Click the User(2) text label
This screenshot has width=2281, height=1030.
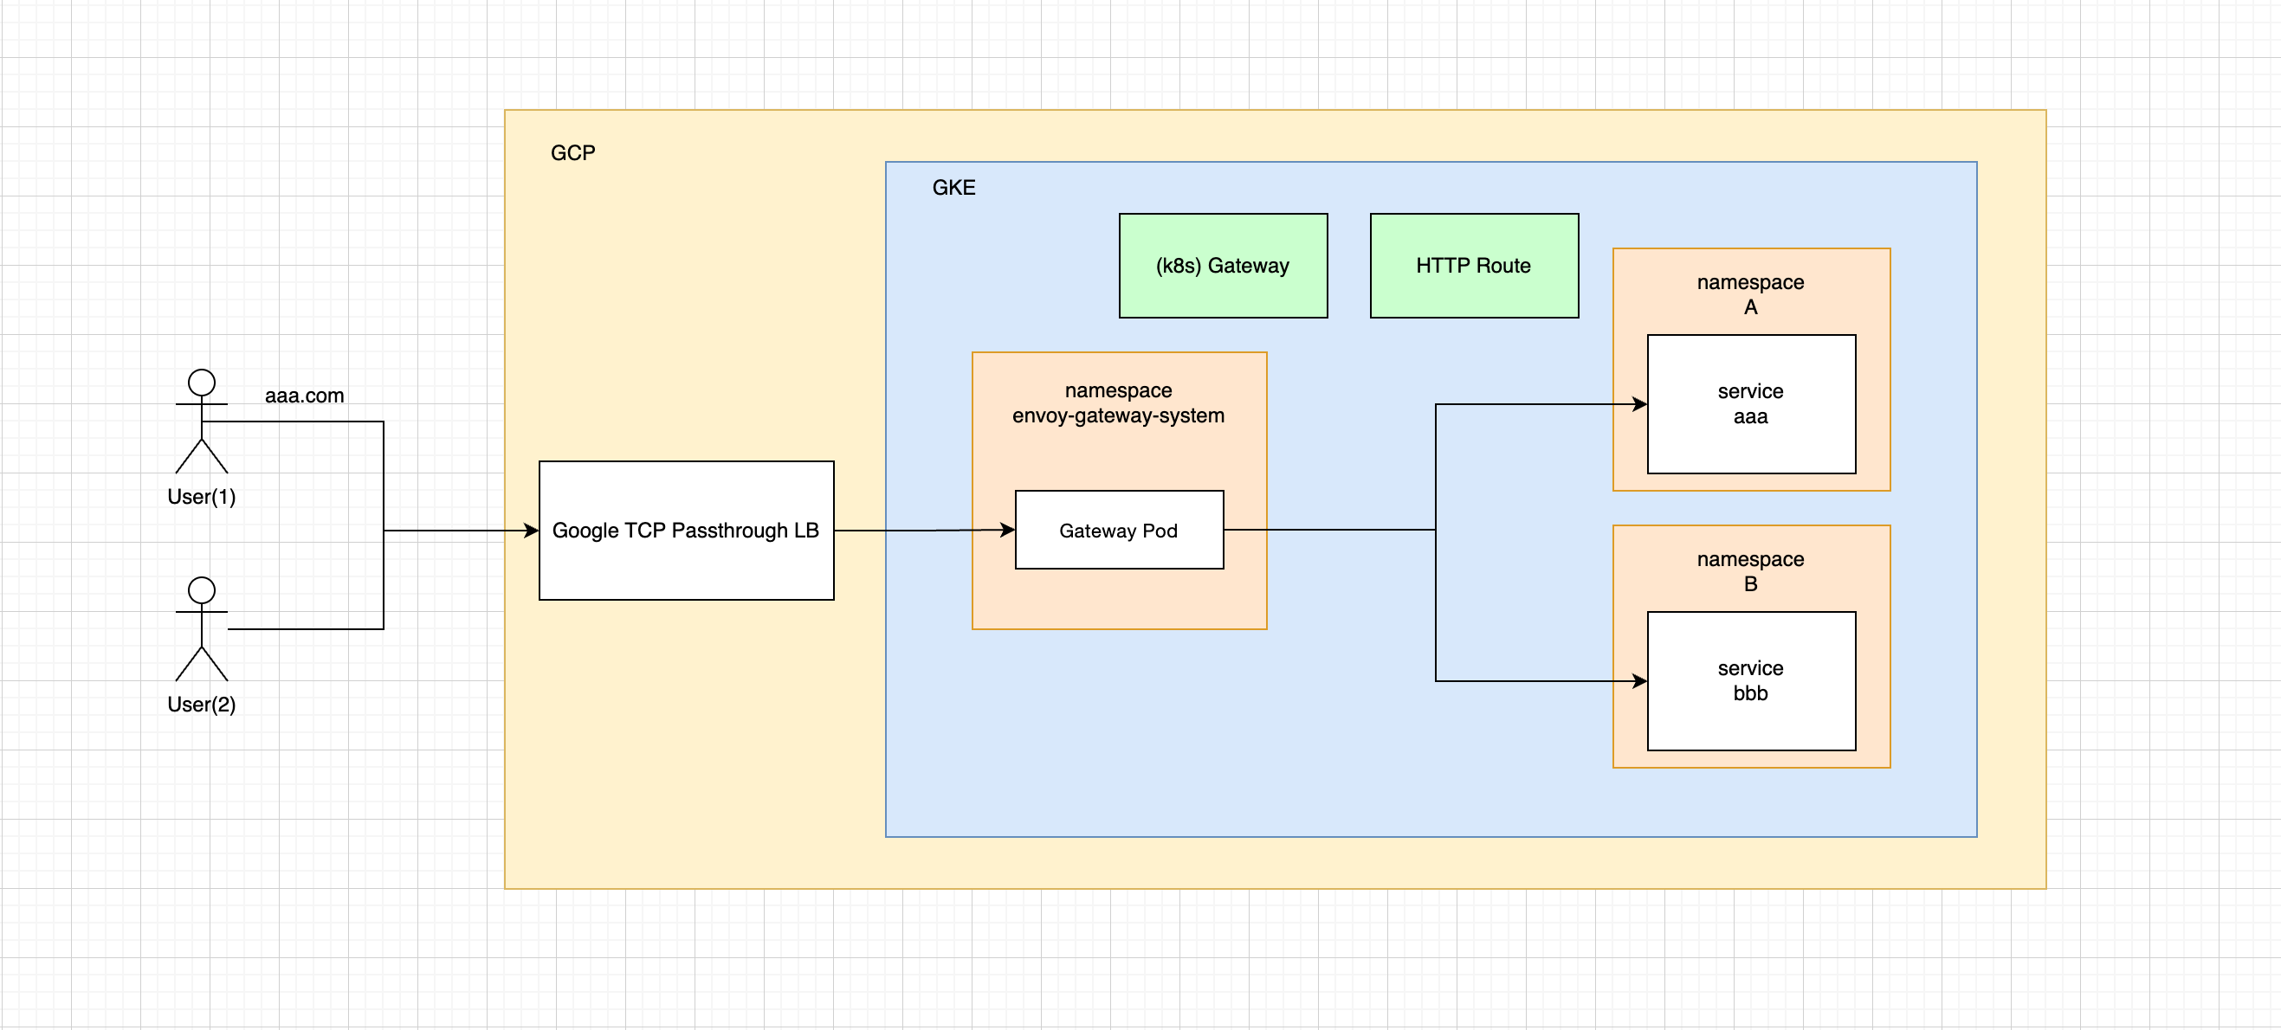tap(201, 705)
